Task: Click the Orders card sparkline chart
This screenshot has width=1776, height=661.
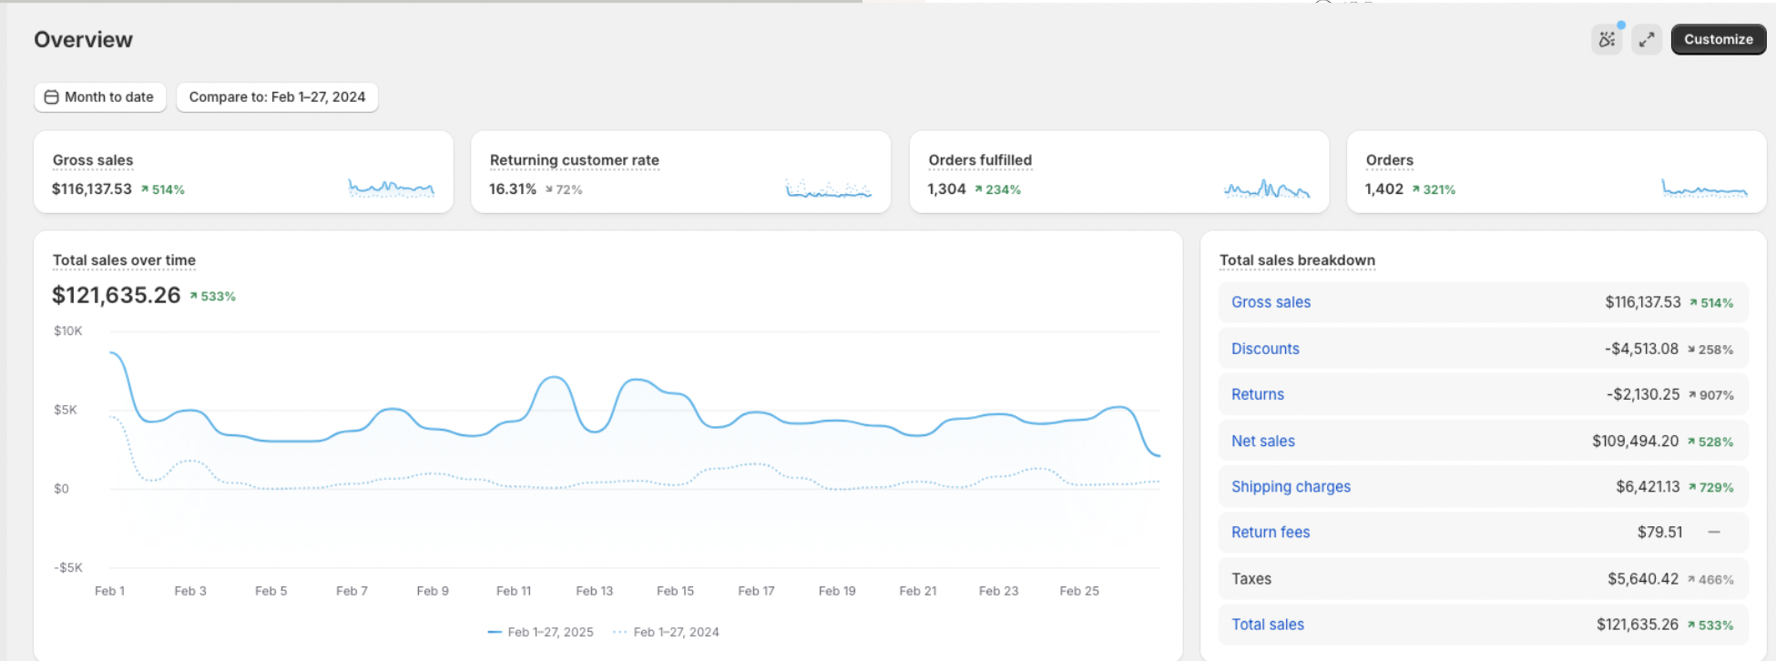Action: point(1704,188)
